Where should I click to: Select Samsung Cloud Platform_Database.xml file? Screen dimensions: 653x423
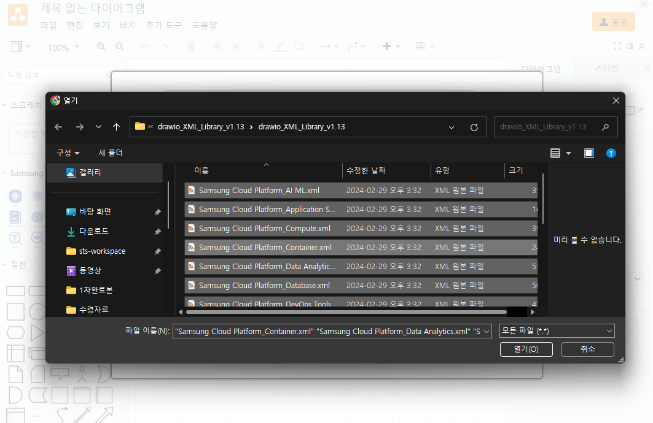pyautogui.click(x=361, y=286)
